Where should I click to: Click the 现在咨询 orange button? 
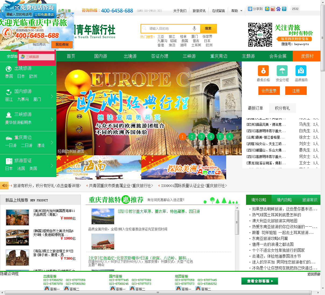(x=62, y=45)
